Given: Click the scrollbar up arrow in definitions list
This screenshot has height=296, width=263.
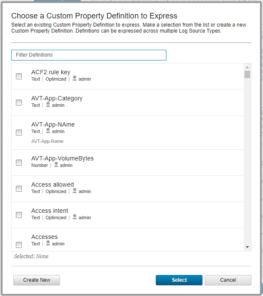Looking at the screenshot, I should click(247, 67).
